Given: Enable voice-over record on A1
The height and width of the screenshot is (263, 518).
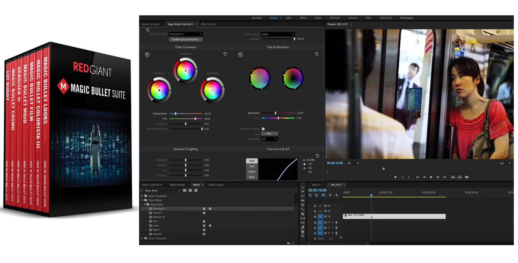Looking at the screenshot, I should 336,222.
